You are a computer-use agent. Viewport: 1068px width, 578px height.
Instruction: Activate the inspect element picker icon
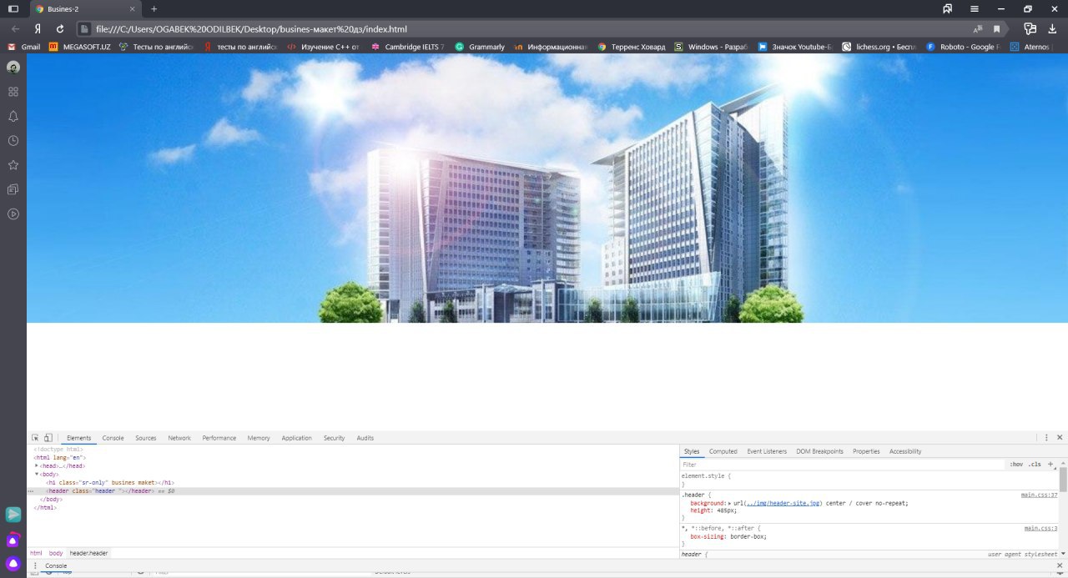click(35, 438)
